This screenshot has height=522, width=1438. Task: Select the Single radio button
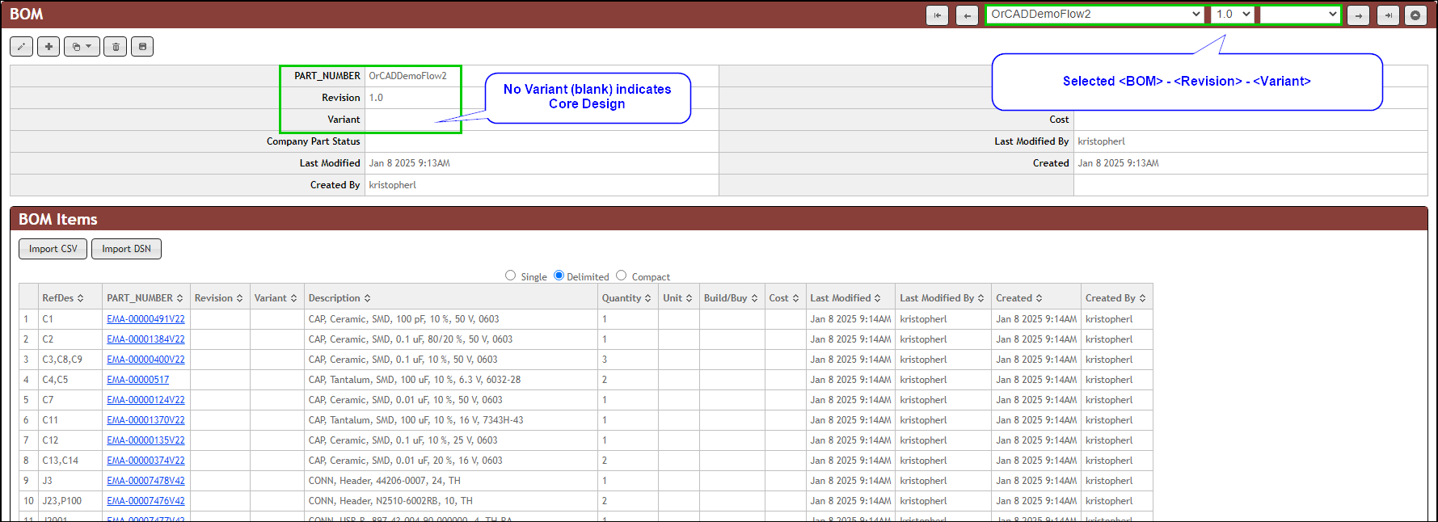click(x=510, y=276)
